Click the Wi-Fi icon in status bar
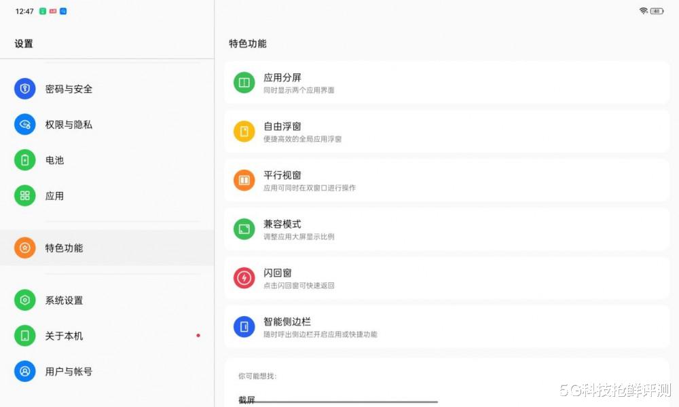 642,11
